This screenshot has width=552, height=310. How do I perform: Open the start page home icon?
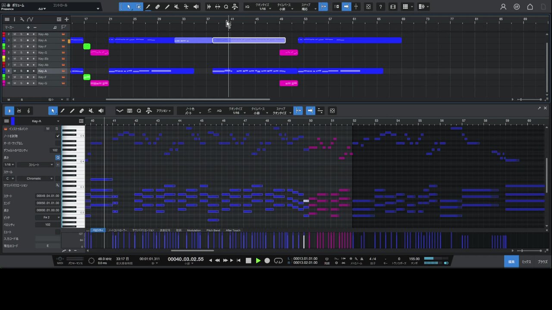(x=530, y=7)
